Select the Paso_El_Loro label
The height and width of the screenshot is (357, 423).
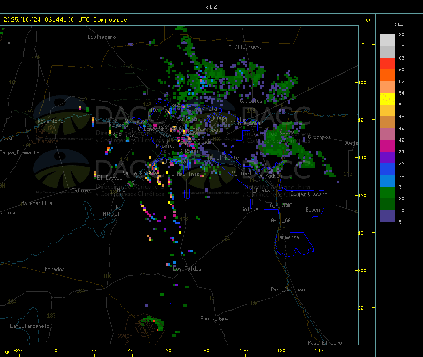point(325,343)
